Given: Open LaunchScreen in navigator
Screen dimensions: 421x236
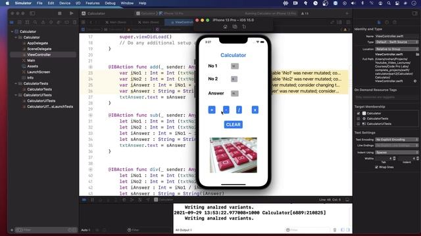Looking at the screenshot, I should [38, 72].
